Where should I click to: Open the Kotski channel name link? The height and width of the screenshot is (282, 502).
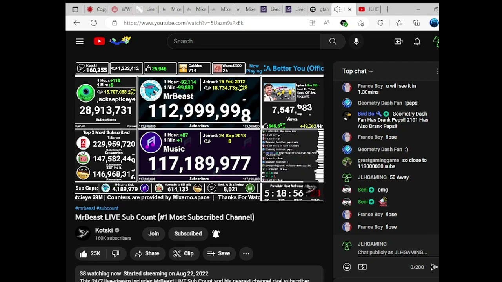104,230
